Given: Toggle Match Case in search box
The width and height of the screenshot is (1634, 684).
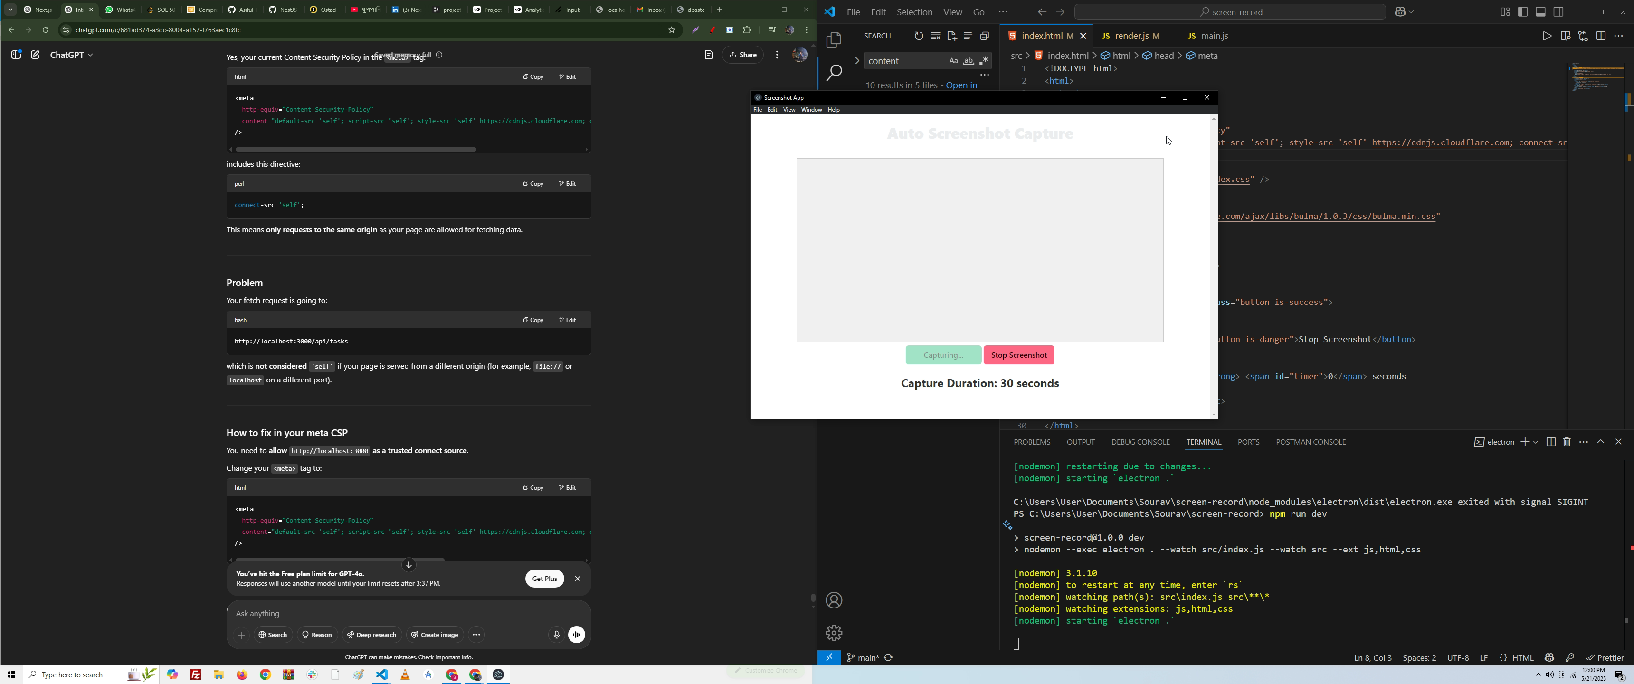Looking at the screenshot, I should 953,61.
